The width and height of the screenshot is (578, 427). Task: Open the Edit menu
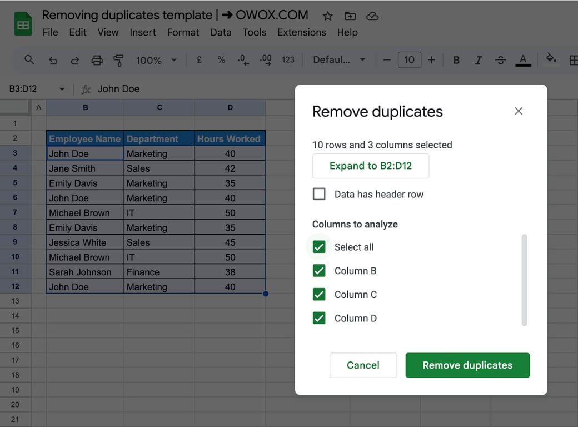(x=78, y=32)
